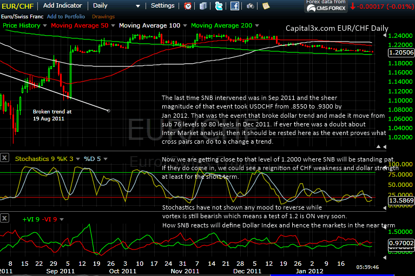
Task: Open Stochastics 9 %K 3 options arrow
Action: [x=78, y=159]
